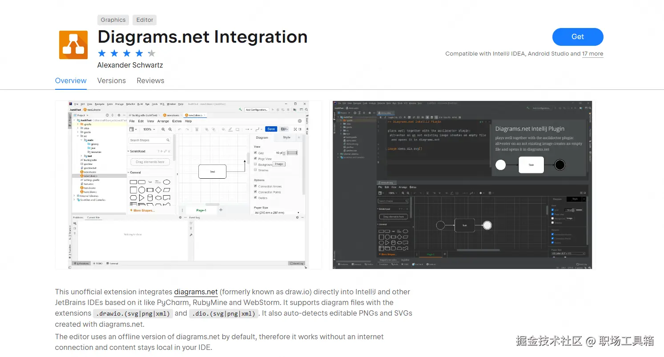Open the A4 paper size dropdown
Screen dimensions: 664x357
(x=277, y=213)
